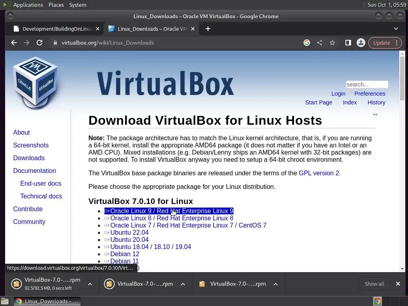Reload the VirtualBox downloads page
Image resolution: width=408 pixels, height=306 pixels.
tap(39, 43)
